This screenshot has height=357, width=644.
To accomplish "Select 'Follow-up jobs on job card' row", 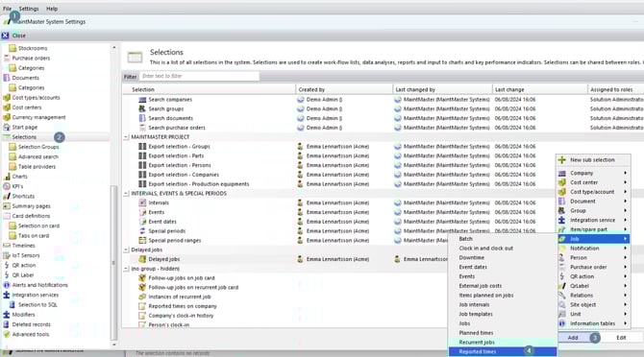I will [x=182, y=278].
